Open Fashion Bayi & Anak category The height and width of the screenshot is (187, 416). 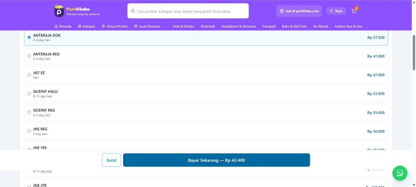pyautogui.click(x=348, y=26)
